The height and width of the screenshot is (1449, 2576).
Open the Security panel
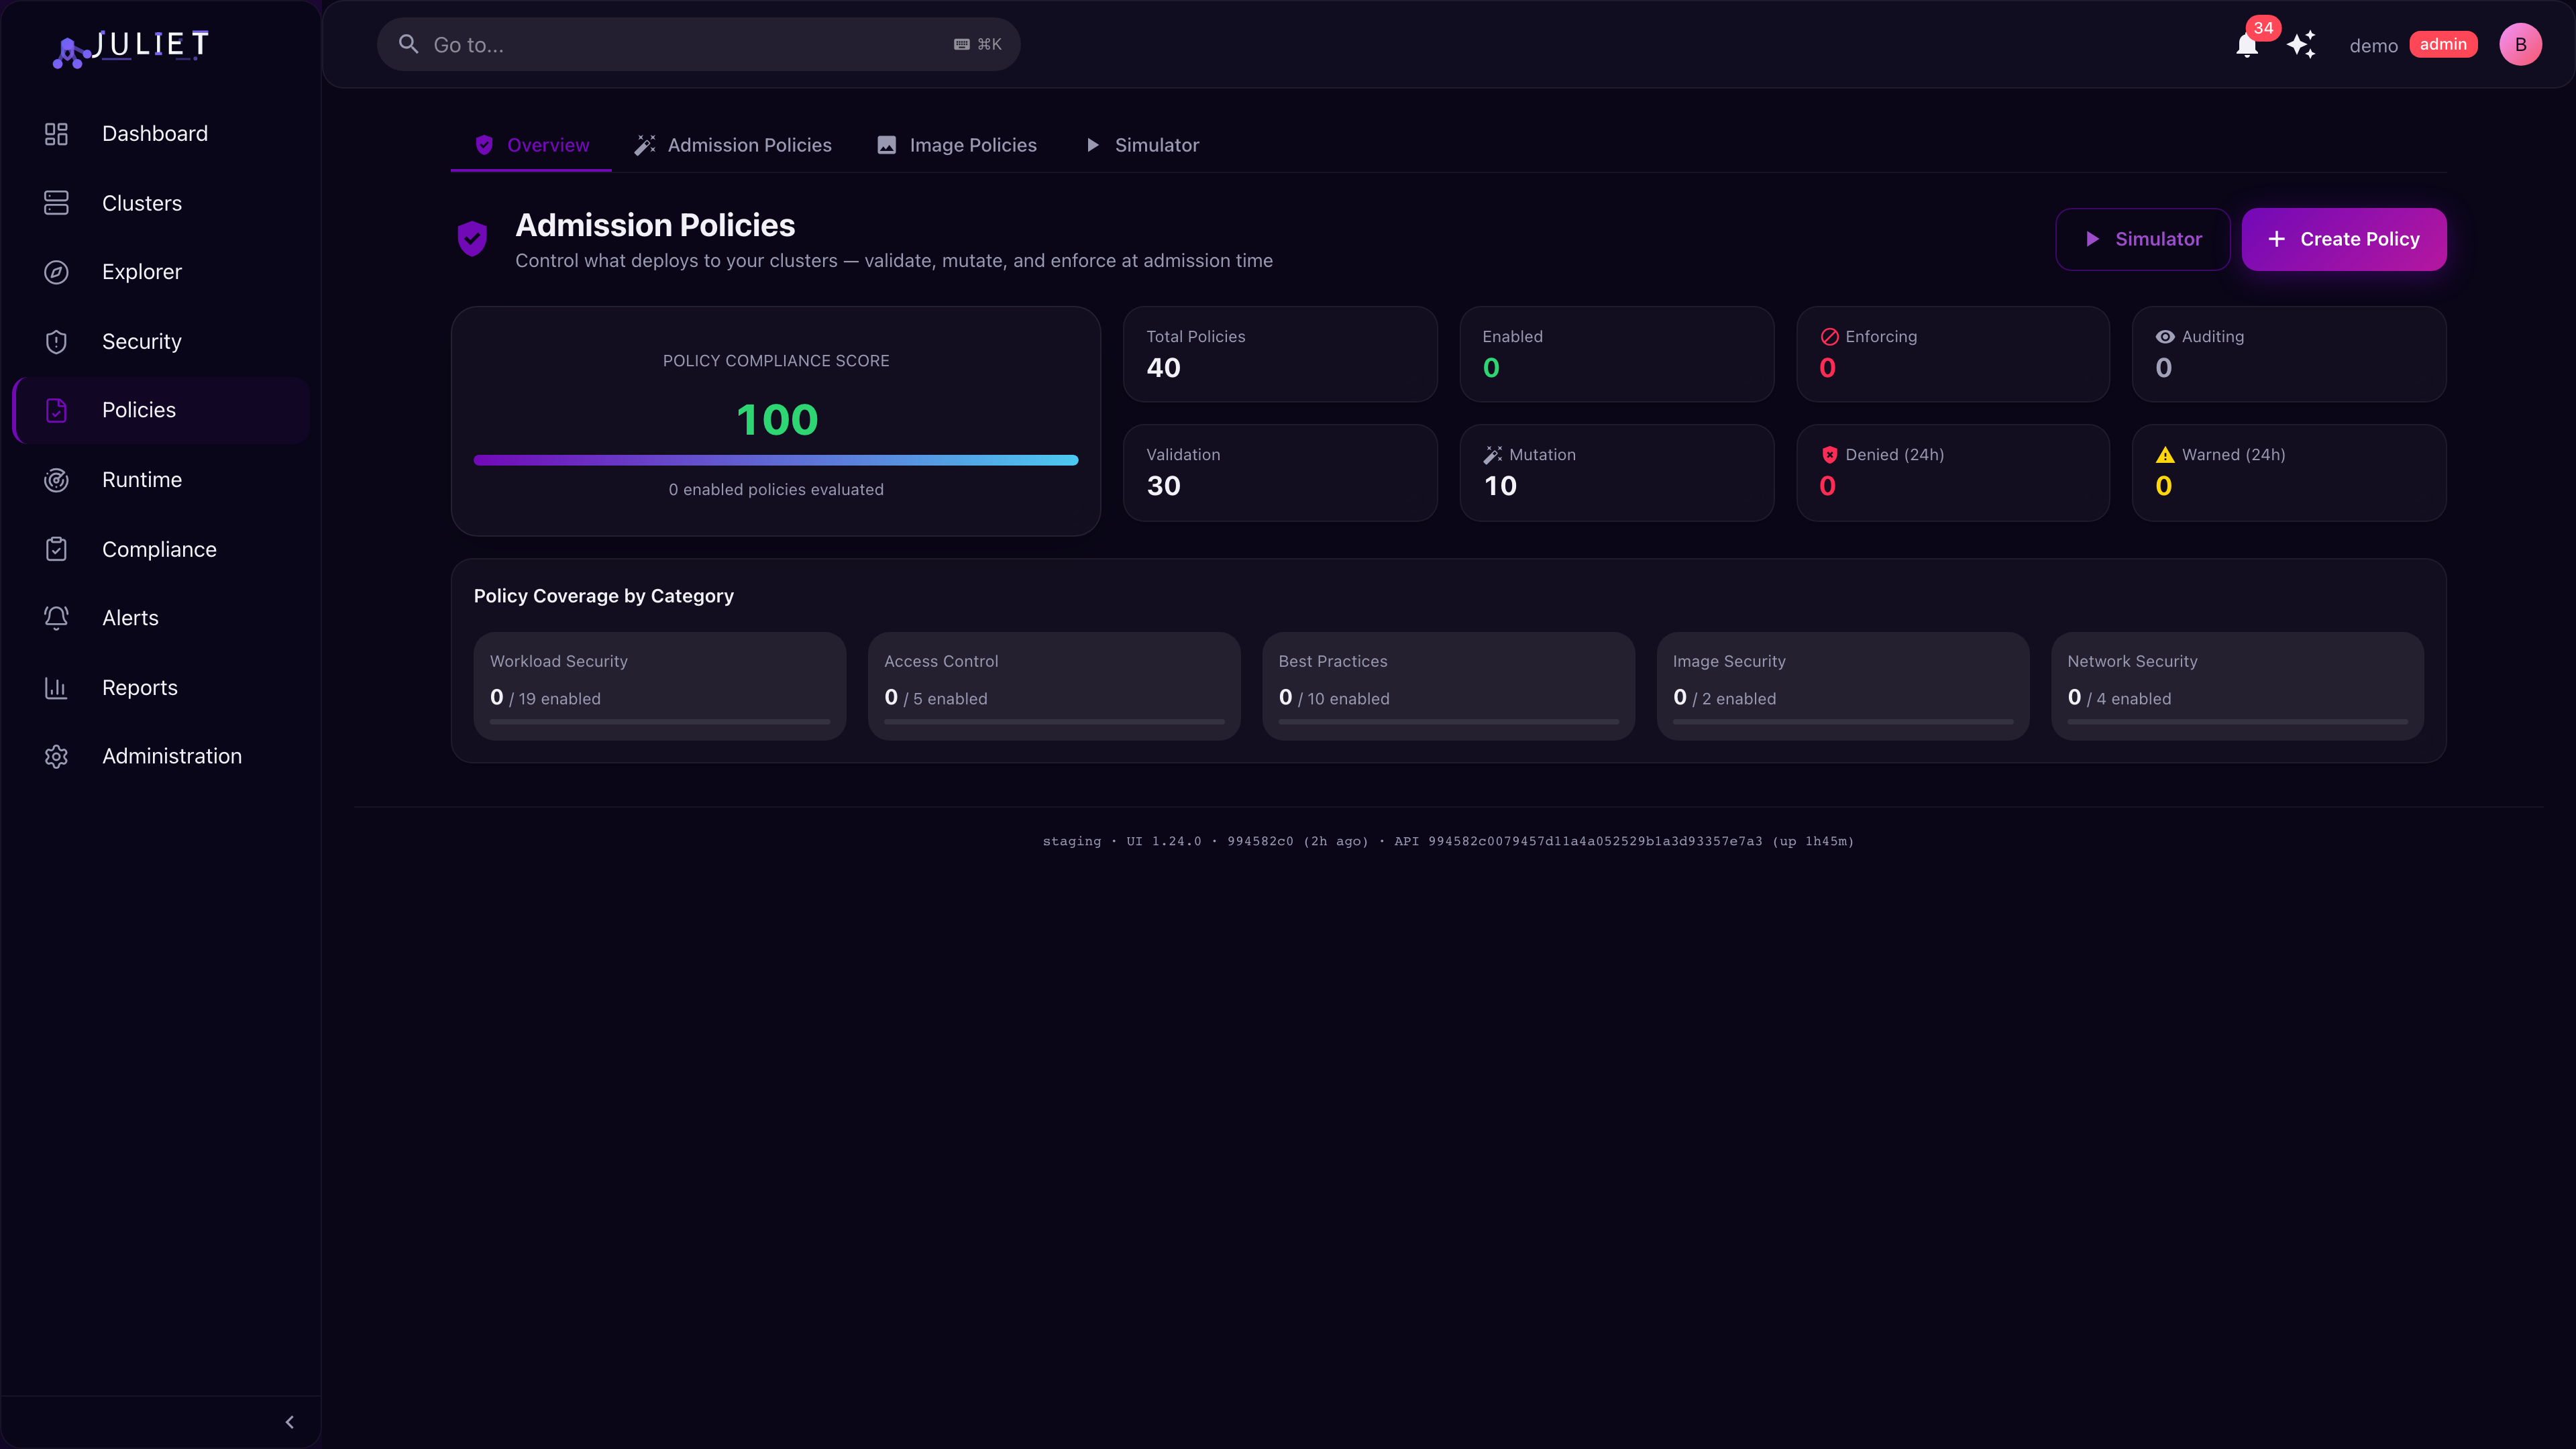pyautogui.click(x=141, y=341)
